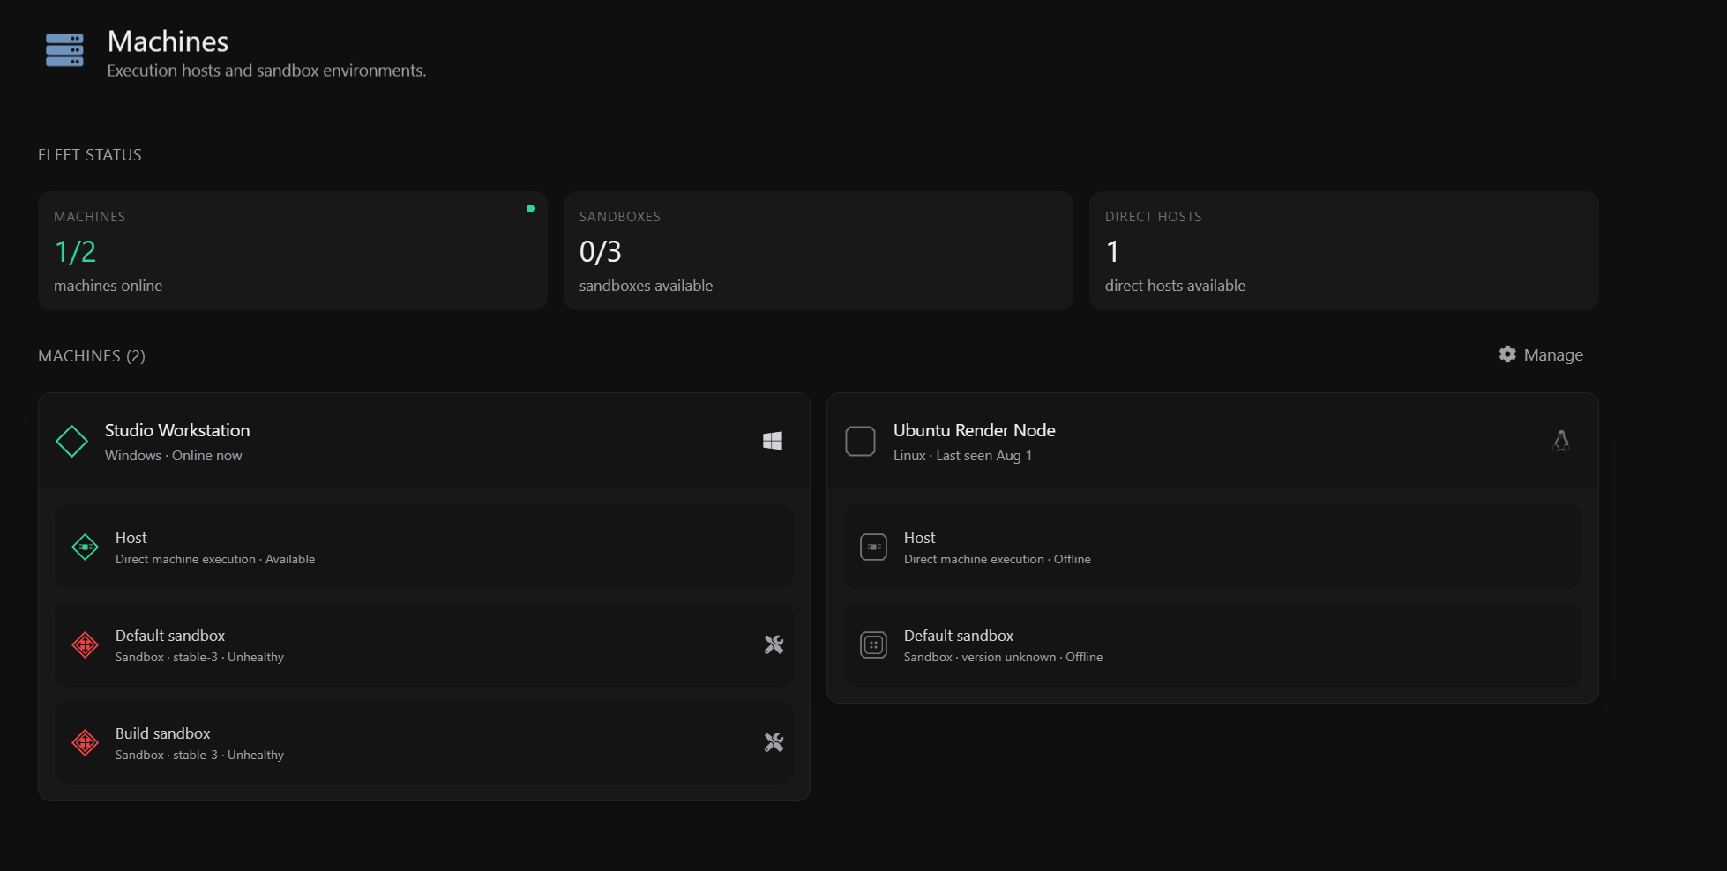Screen dimensions: 1727x871
Task: Click the 'FLEET STATUS' heading
Action: click(90, 155)
